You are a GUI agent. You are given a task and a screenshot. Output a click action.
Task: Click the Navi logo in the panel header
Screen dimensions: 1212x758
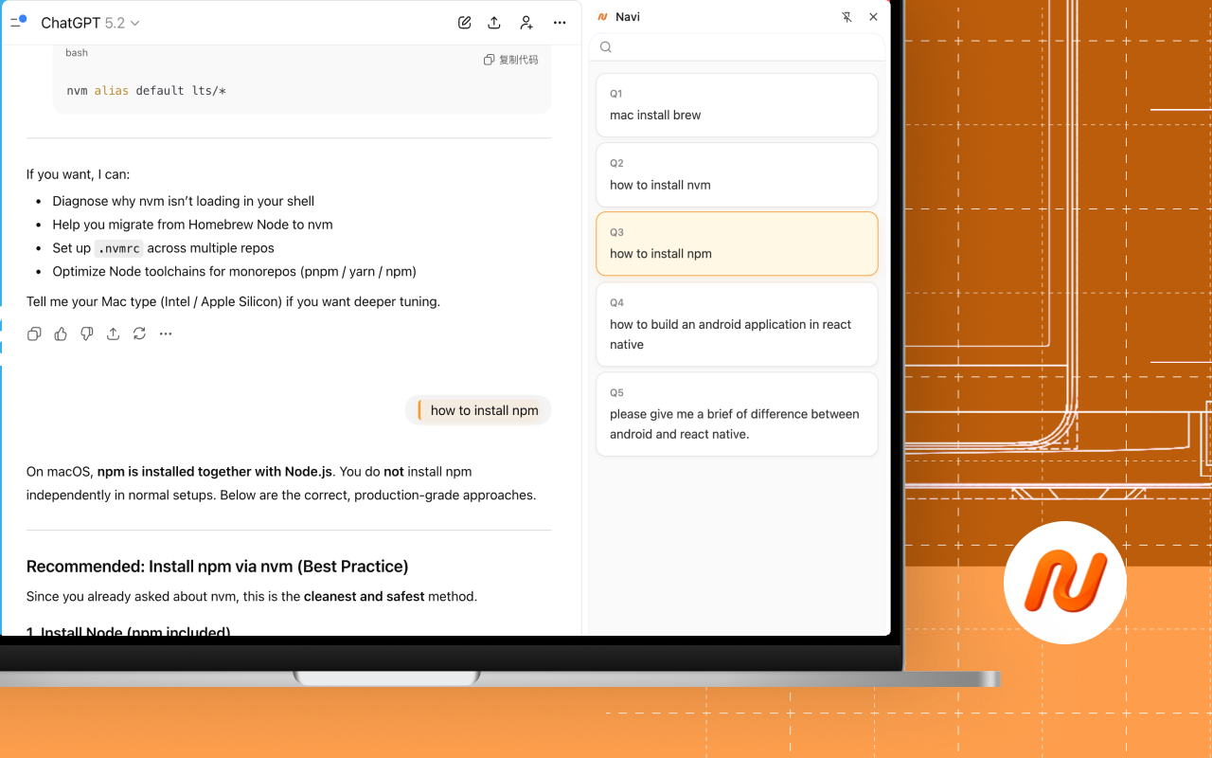point(603,16)
